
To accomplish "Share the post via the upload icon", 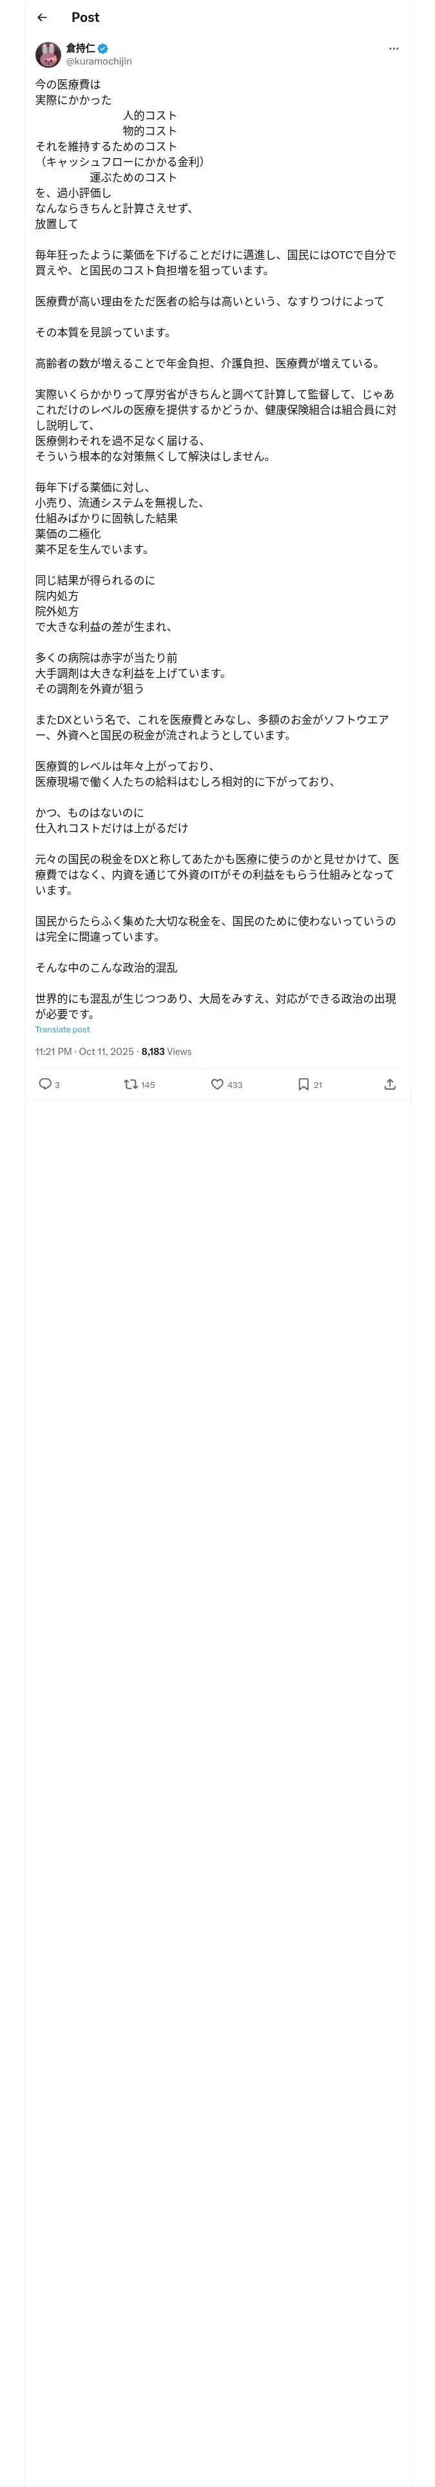I will tap(390, 1084).
